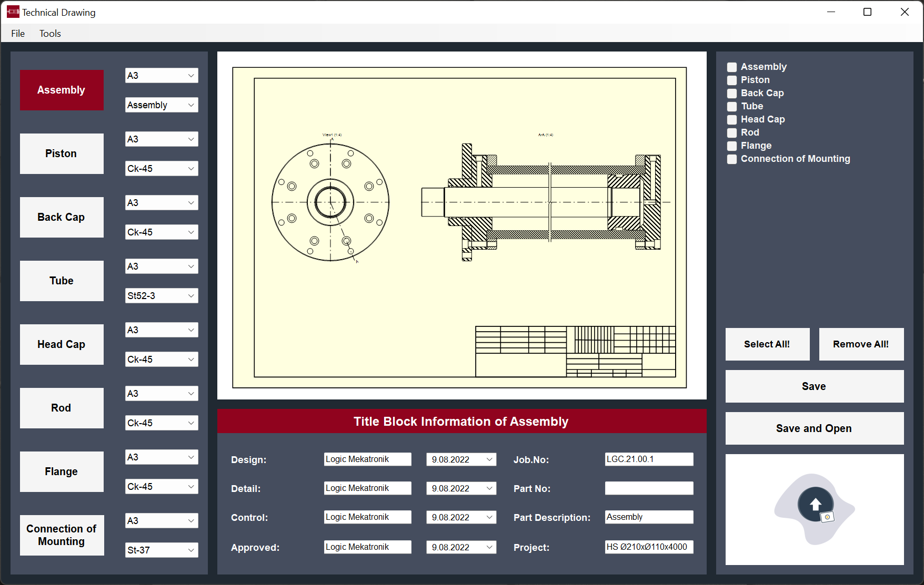The width and height of the screenshot is (924, 585).
Task: Expand the Flange paper size dropdown
Action: tap(162, 457)
